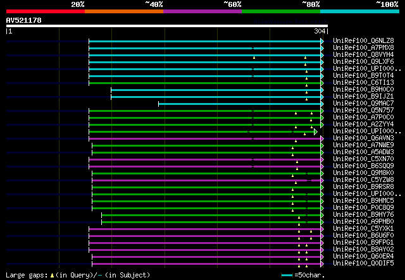Click the green alignment bar for Q5N757
Viewport: 405px width, 280px height.
(x=206, y=111)
